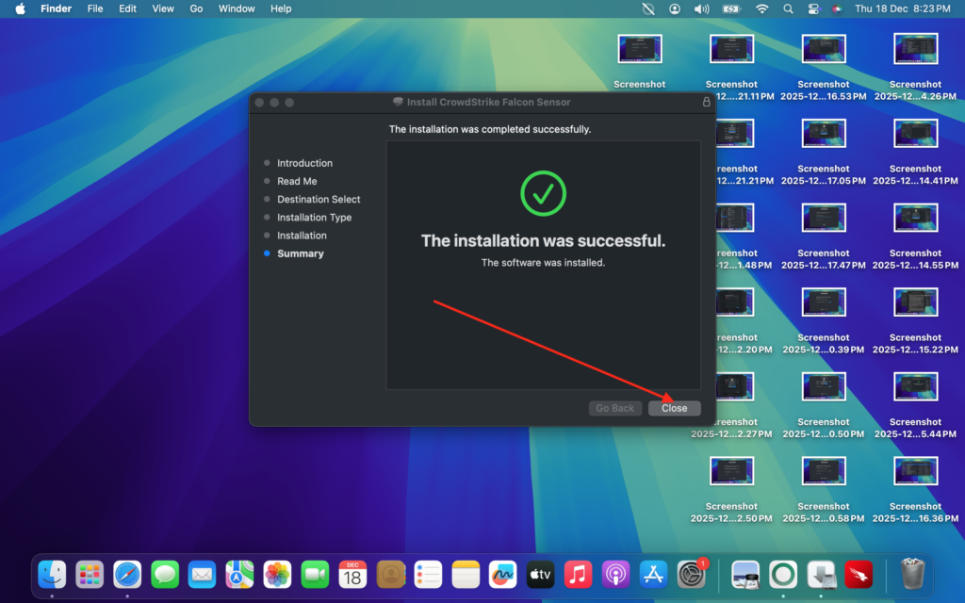Screen dimensions: 965x603
Task: Click the Destination Select step label
Action: coord(319,200)
